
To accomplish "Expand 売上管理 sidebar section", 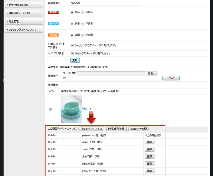I will coord(24,21).
